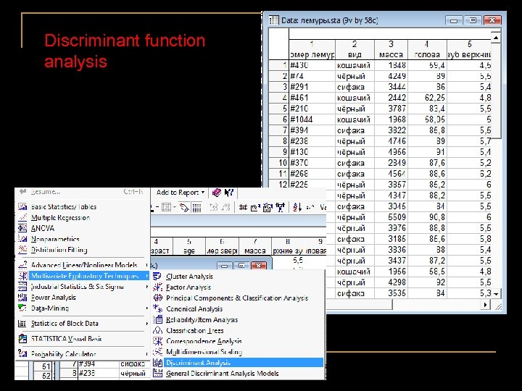Click the Basic Statistics/Tables icon
This screenshot has width=522, height=391.
pos(22,207)
